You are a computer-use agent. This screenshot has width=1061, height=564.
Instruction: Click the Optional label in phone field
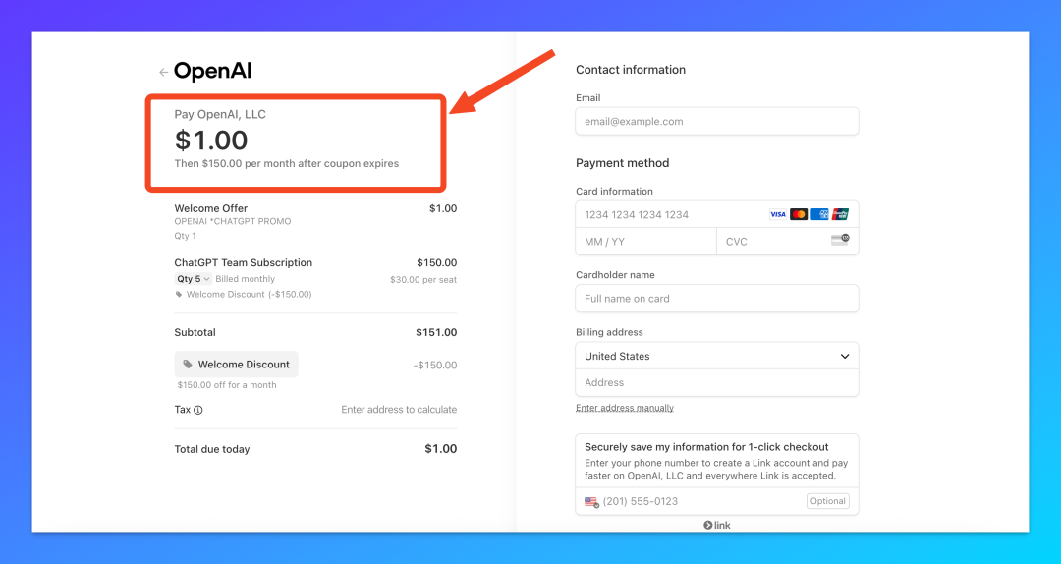point(827,502)
